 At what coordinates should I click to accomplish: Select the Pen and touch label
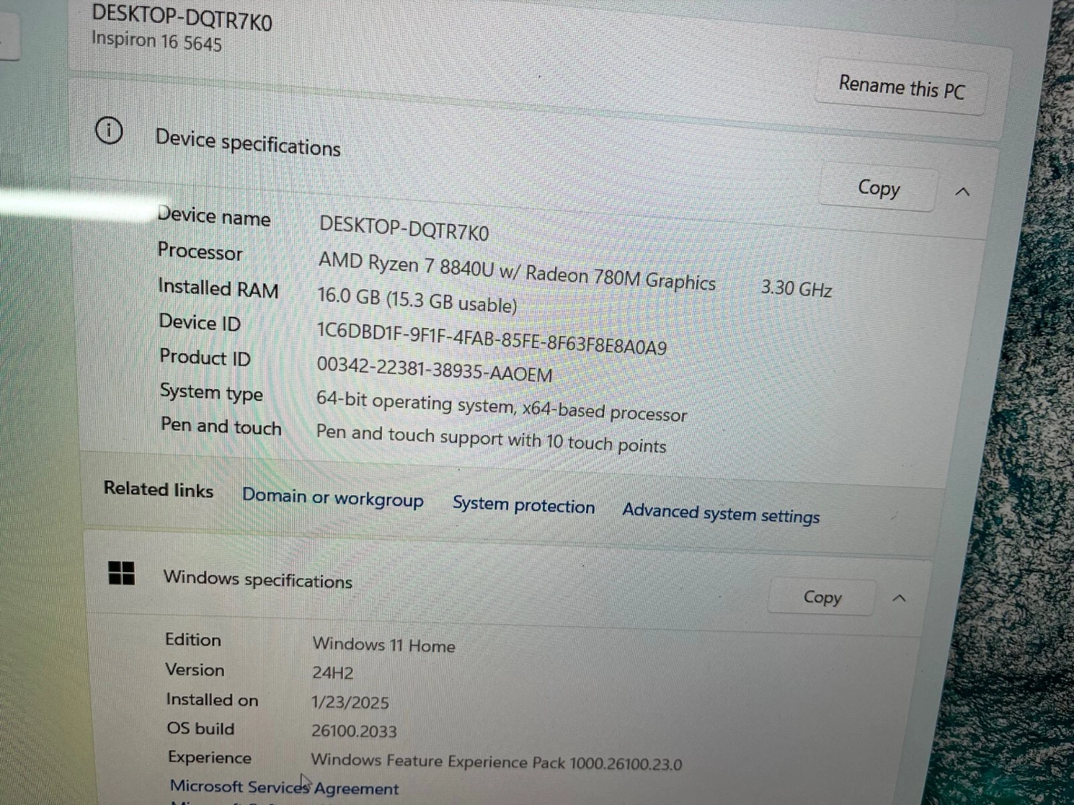[221, 427]
